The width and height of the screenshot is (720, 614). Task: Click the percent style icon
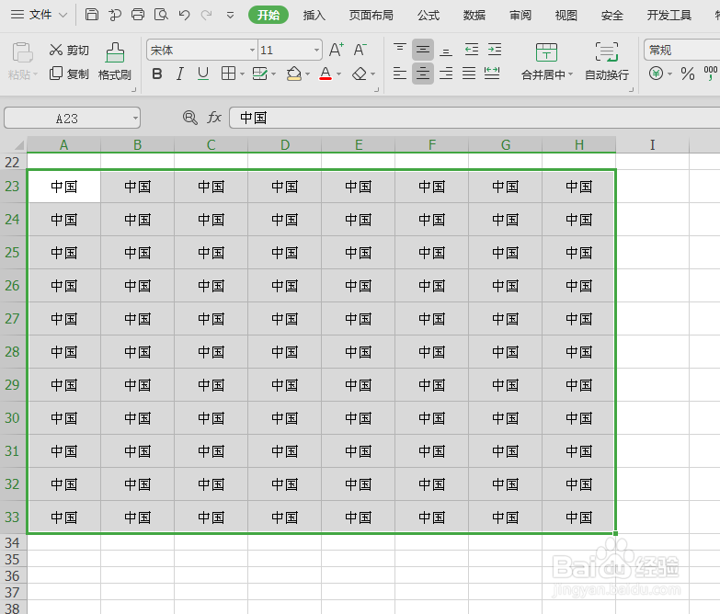[688, 74]
